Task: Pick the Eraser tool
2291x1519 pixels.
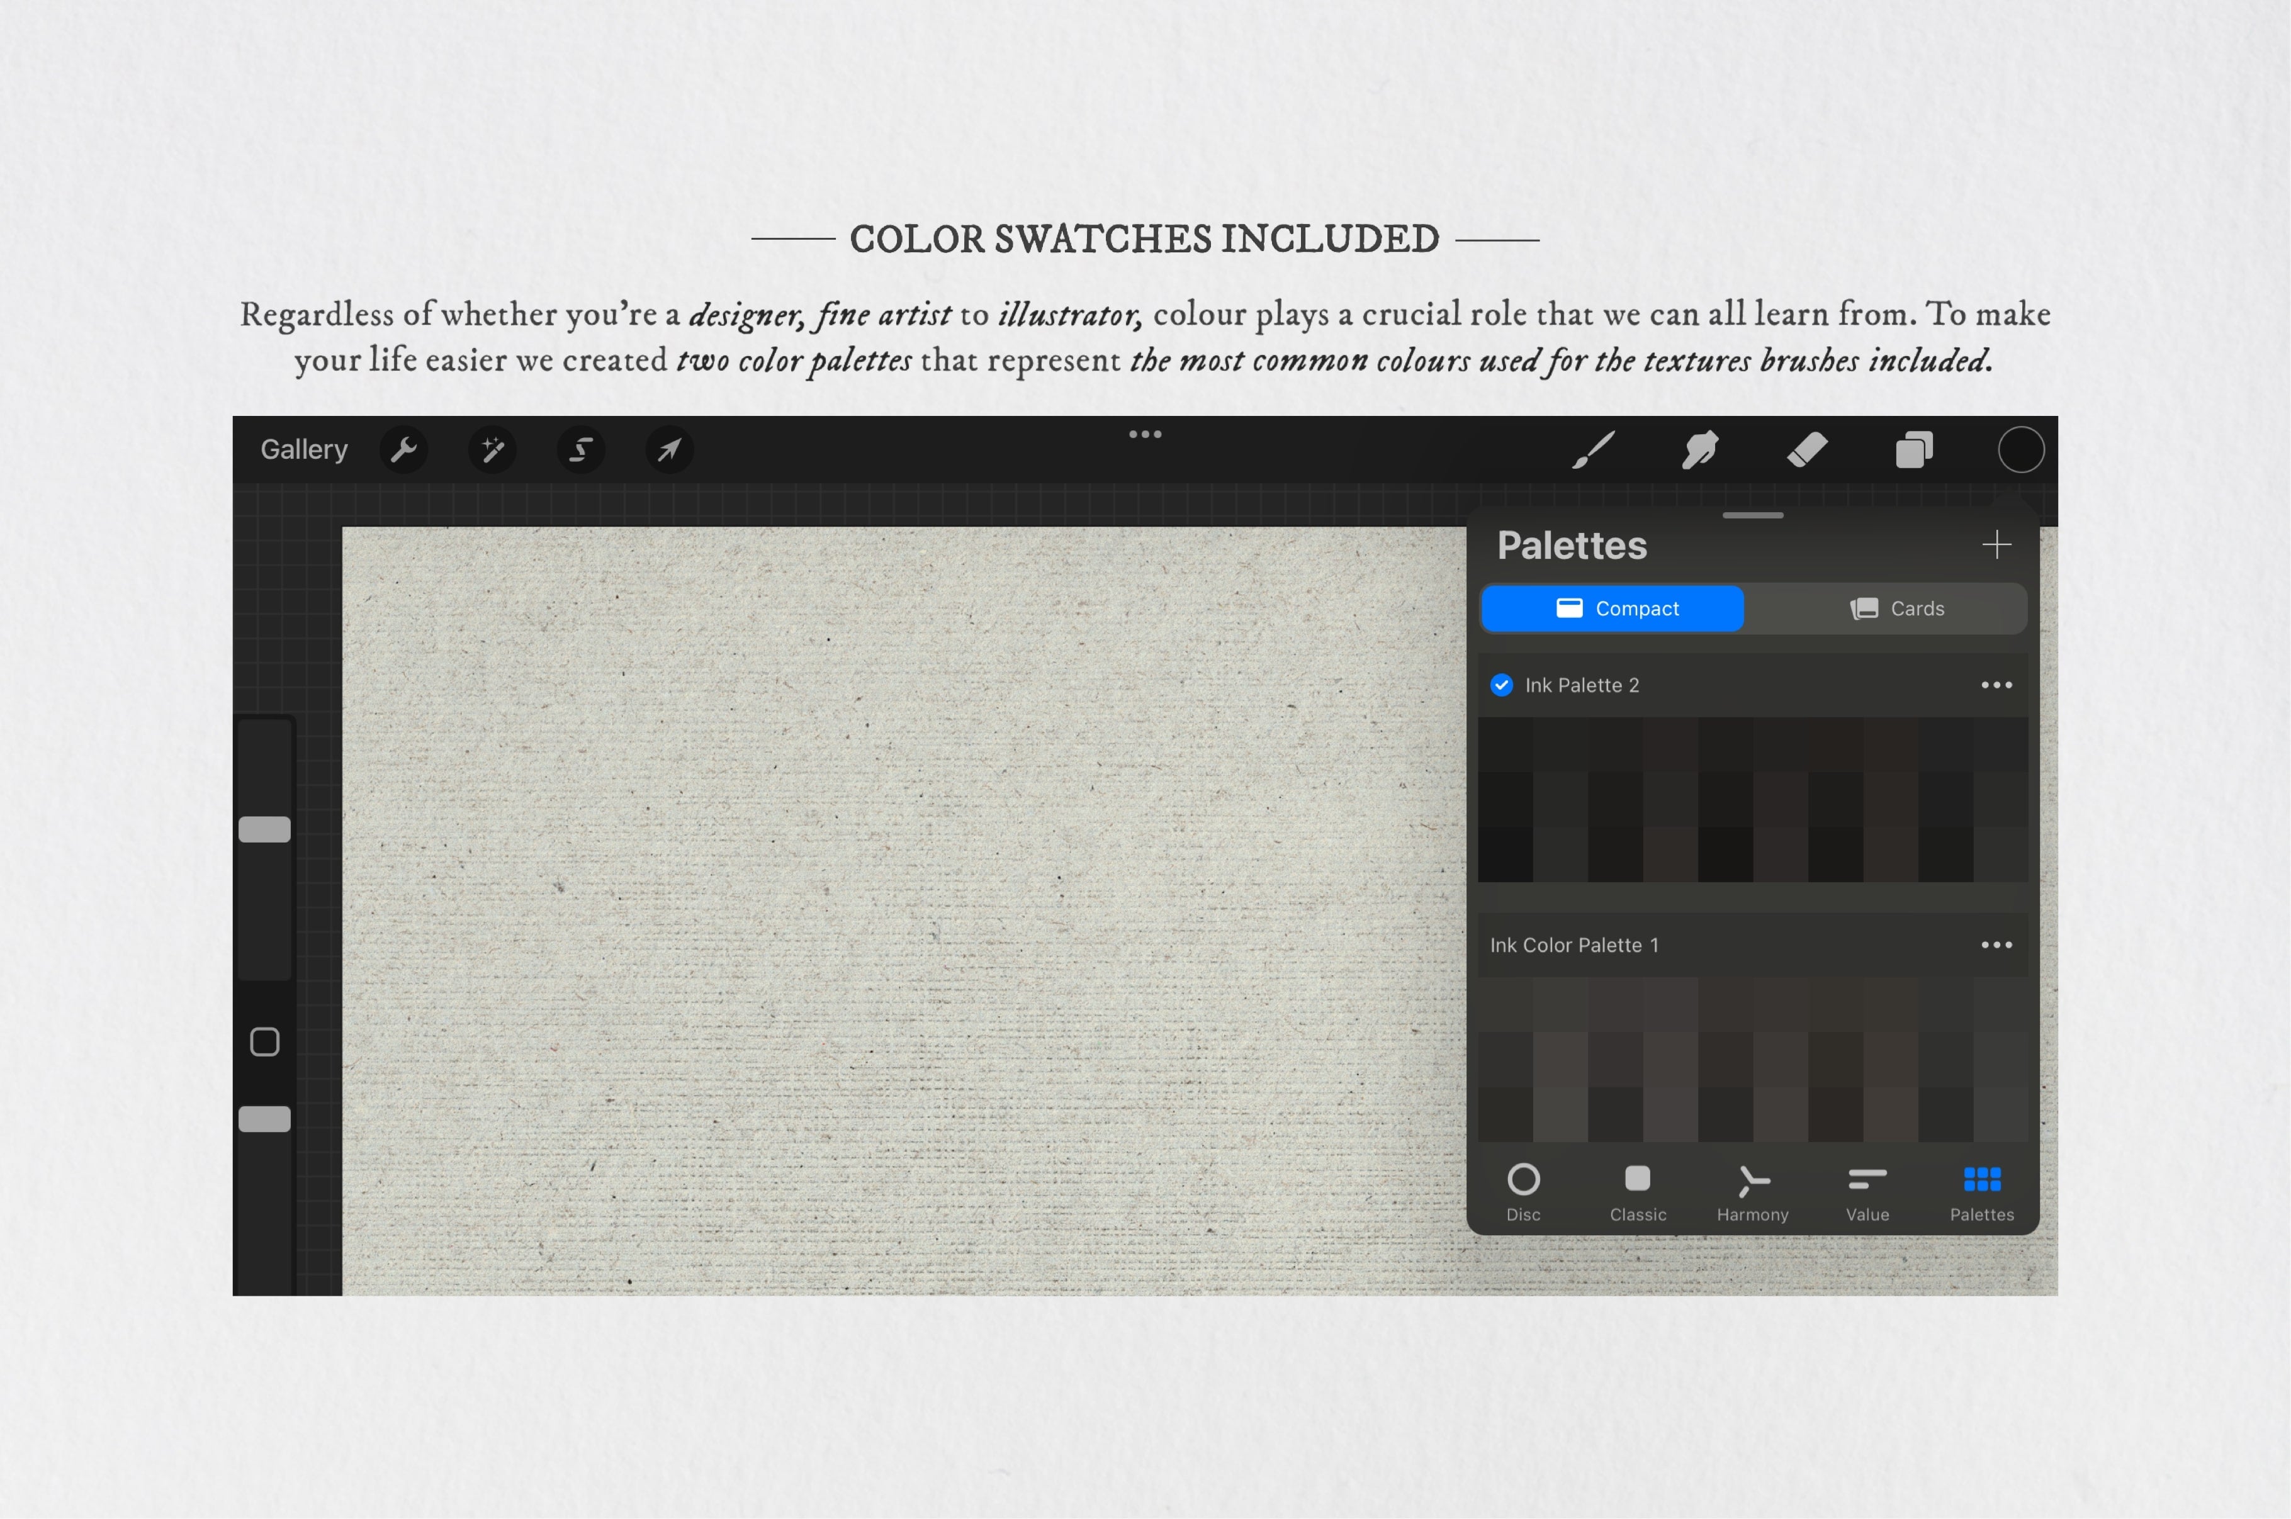Action: click(x=1808, y=449)
